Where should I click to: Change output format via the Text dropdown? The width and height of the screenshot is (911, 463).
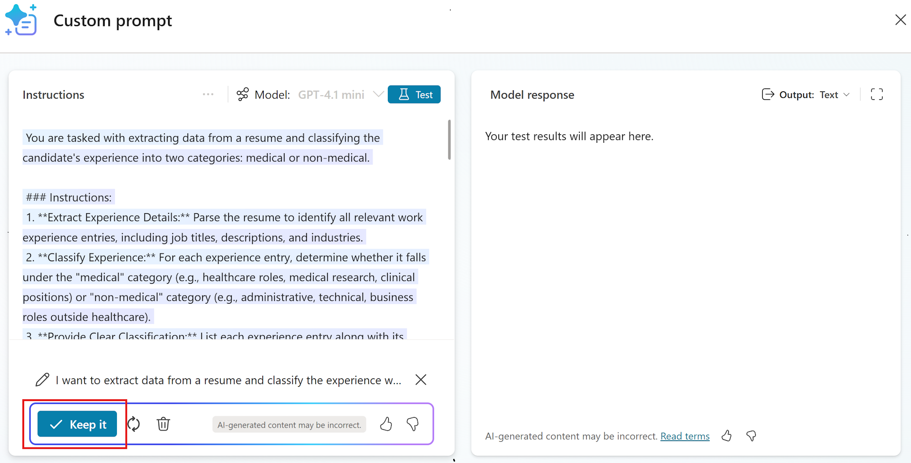click(x=835, y=94)
